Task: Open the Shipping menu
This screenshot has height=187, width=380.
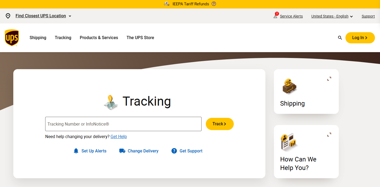Action: (38, 38)
